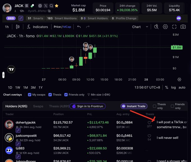Enable Thesis only filter in holders panel
Screen dimensions: 191x162
[x=154, y=106]
